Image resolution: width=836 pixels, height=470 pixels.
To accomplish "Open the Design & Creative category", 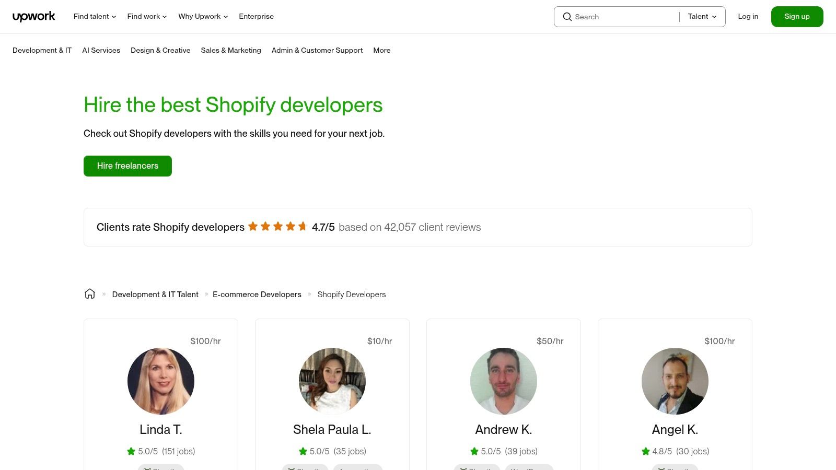I will pos(160,50).
